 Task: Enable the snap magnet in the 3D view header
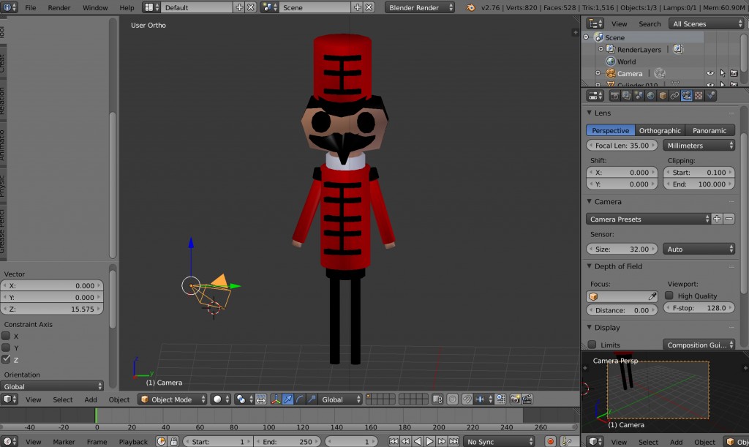point(467,399)
